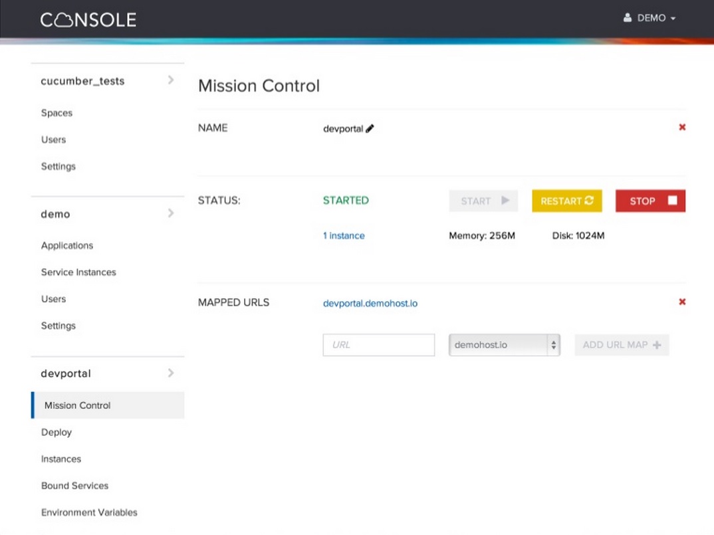Click the red STOP button
The width and height of the screenshot is (714, 535).
click(x=650, y=201)
